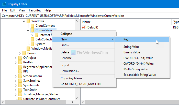Click the CloudContent folder icon
Viewport: 179px width, 105px height.
click(32, 26)
